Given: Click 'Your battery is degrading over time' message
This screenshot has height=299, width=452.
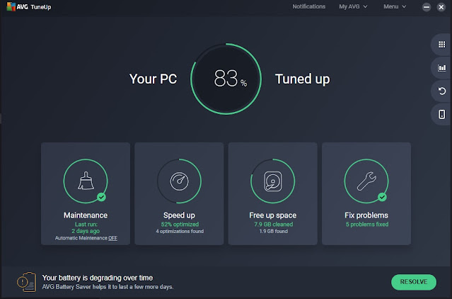Looking at the screenshot, I should (98, 278).
